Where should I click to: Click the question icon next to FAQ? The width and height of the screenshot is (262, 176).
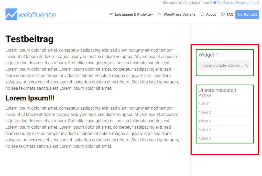pyautogui.click(x=223, y=15)
